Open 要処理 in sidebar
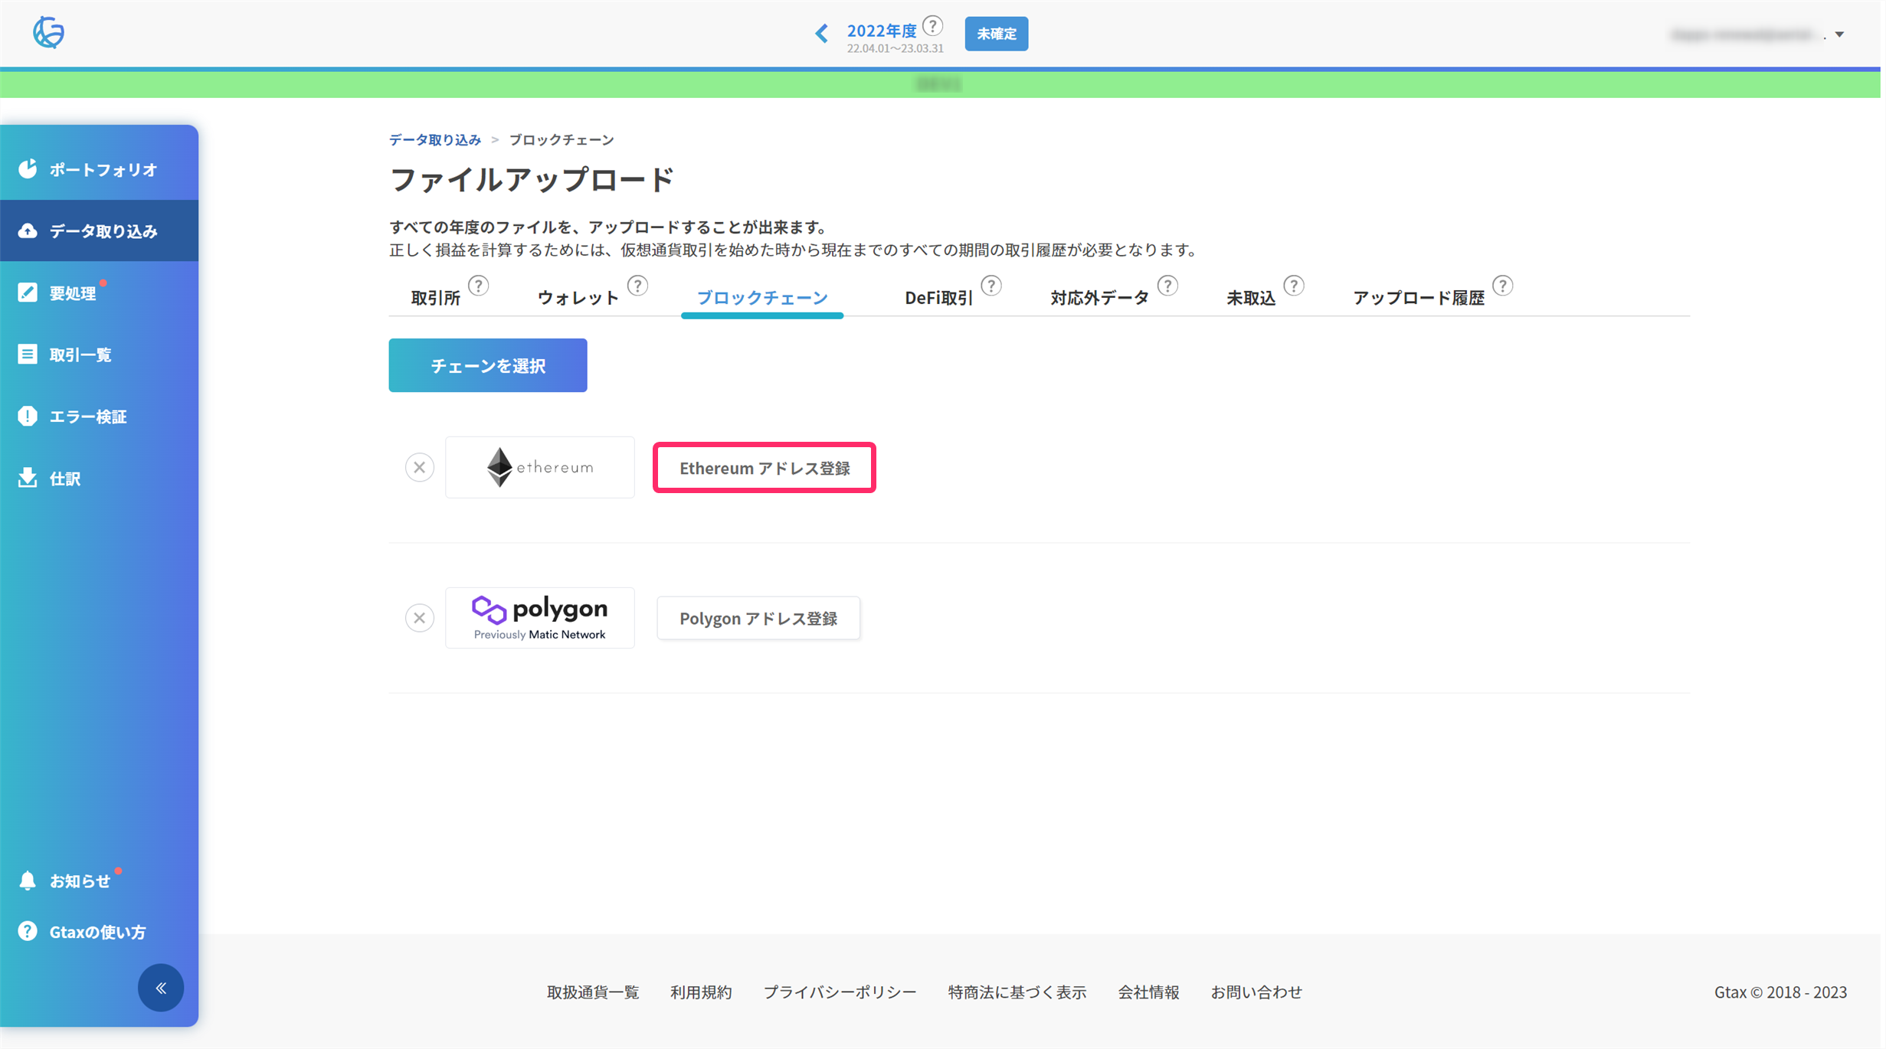Viewport: 1886px width, 1049px height. [x=100, y=292]
